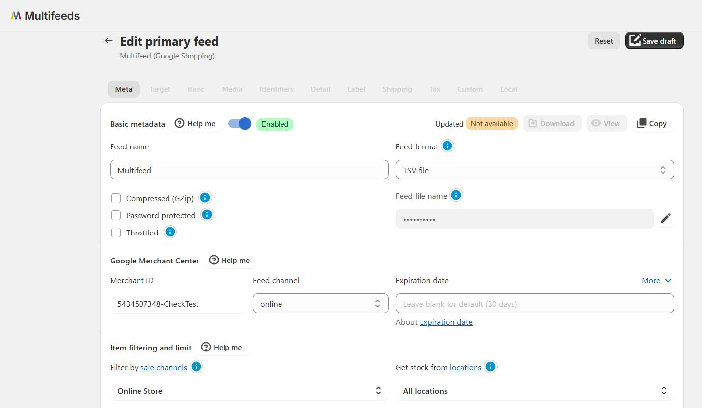Open the Expiration date link

point(446,322)
